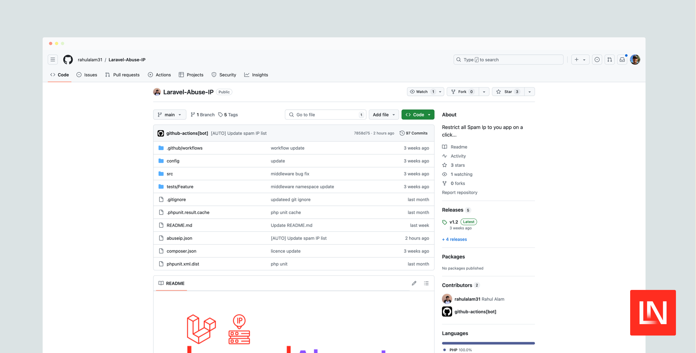Click the github-actions[bot] avatar in commit row
696x353 pixels.
coord(161,133)
